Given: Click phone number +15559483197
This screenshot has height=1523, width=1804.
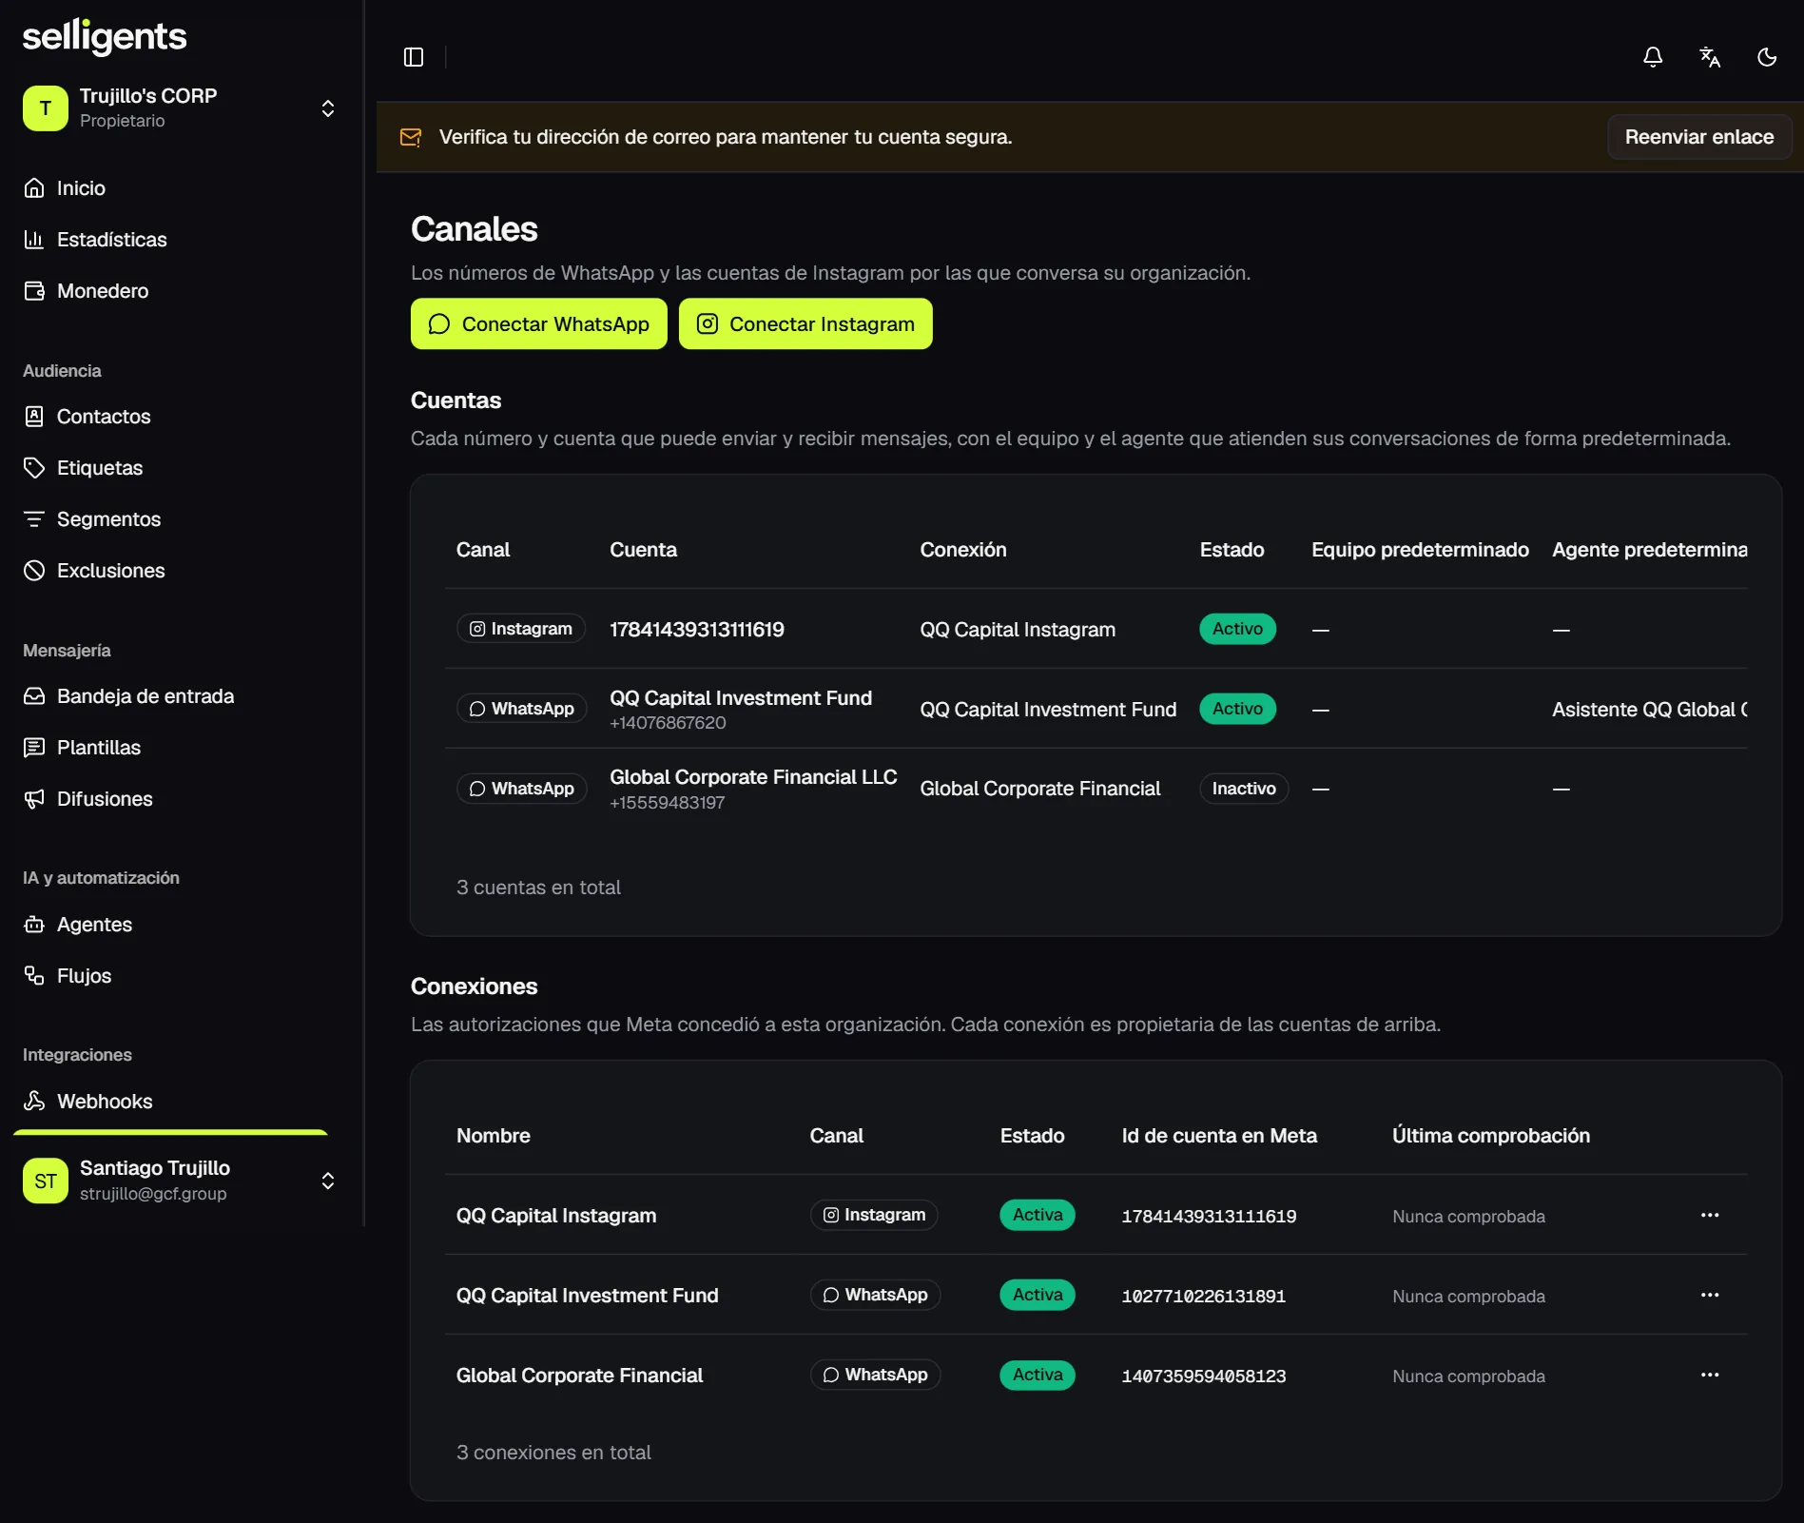Looking at the screenshot, I should coord(667,803).
